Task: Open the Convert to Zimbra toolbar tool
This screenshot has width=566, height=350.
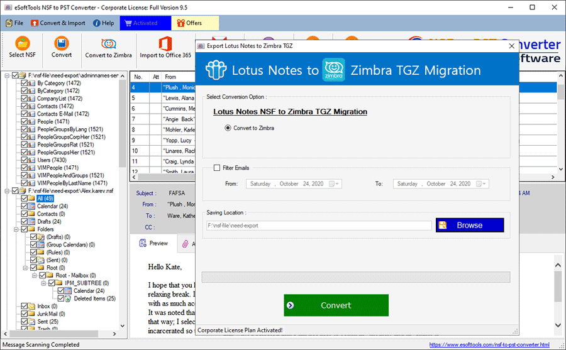Action: [108, 48]
